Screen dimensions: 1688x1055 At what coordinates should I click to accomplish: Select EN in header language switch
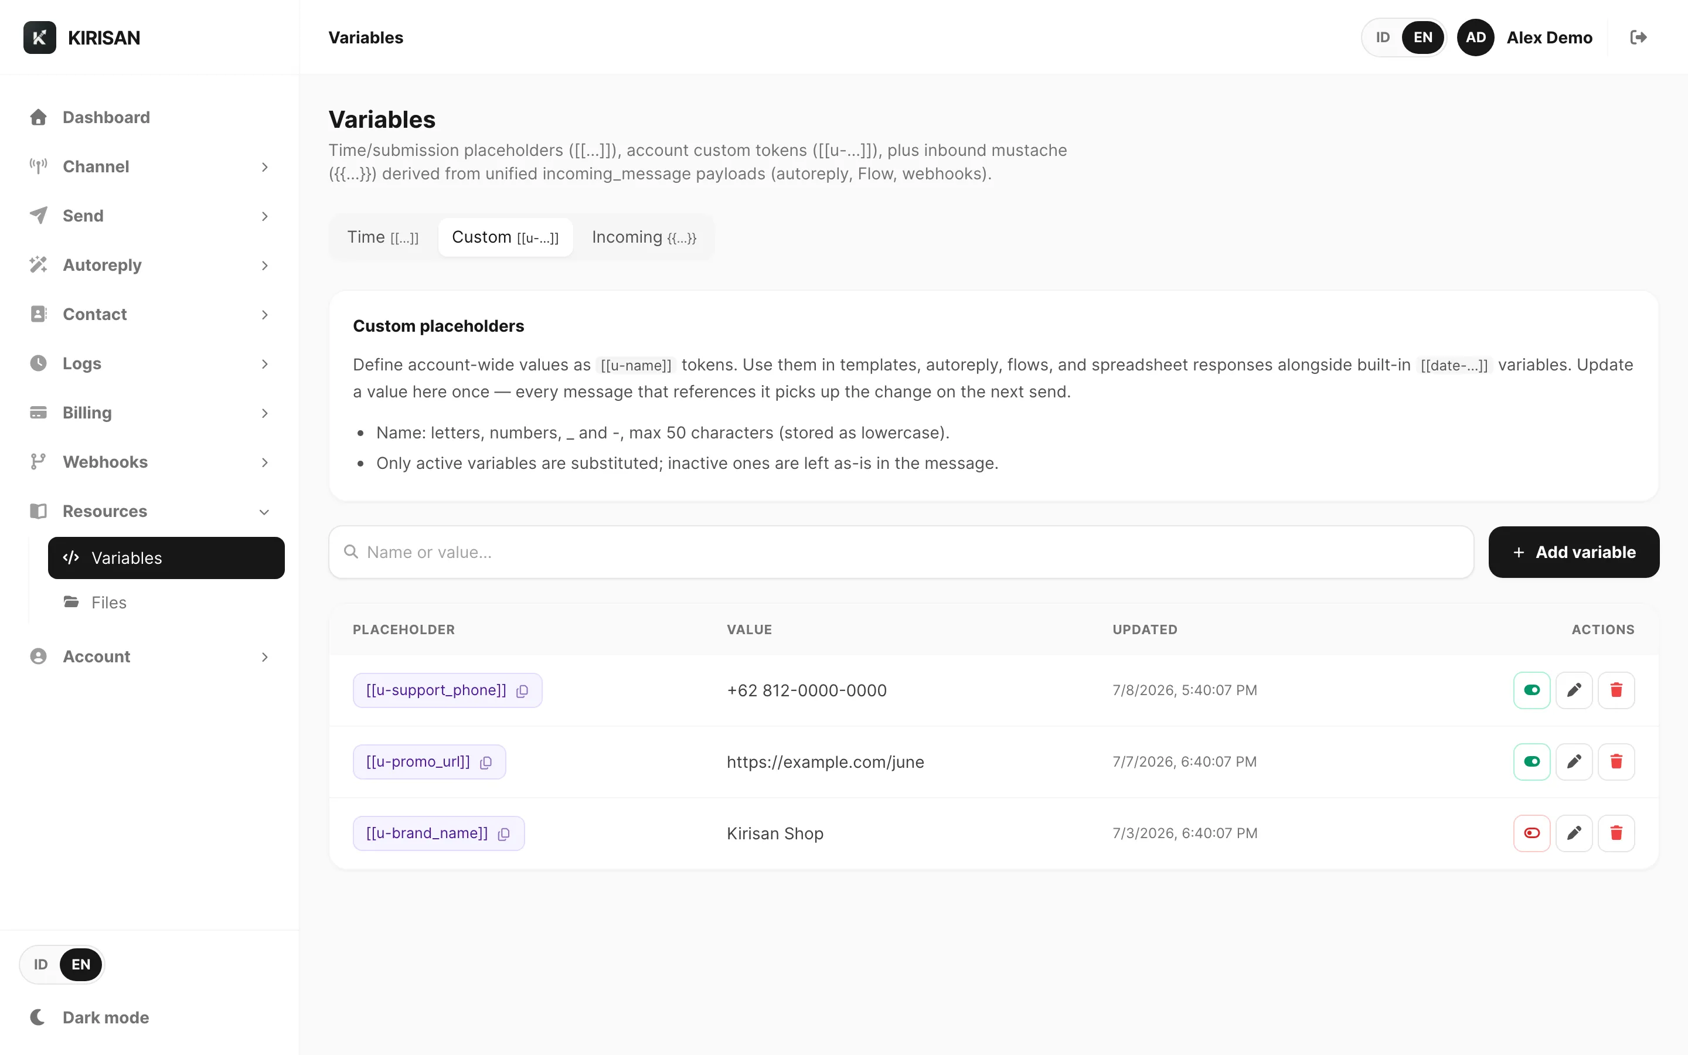(1423, 38)
